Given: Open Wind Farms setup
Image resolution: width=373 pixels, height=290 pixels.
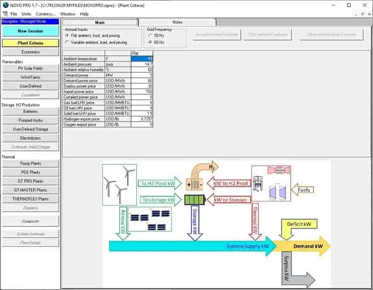Looking at the screenshot, I should click(x=30, y=77).
